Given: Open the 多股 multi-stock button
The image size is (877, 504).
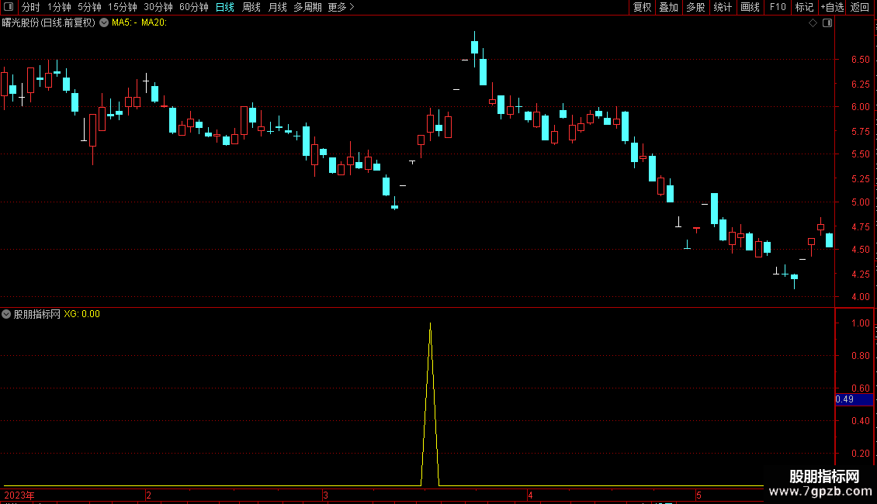Looking at the screenshot, I should (x=695, y=7).
